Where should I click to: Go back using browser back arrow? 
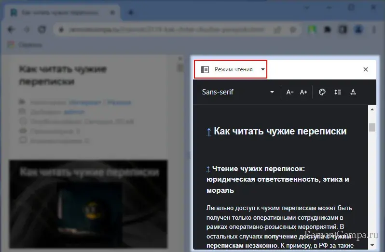(x=12, y=29)
